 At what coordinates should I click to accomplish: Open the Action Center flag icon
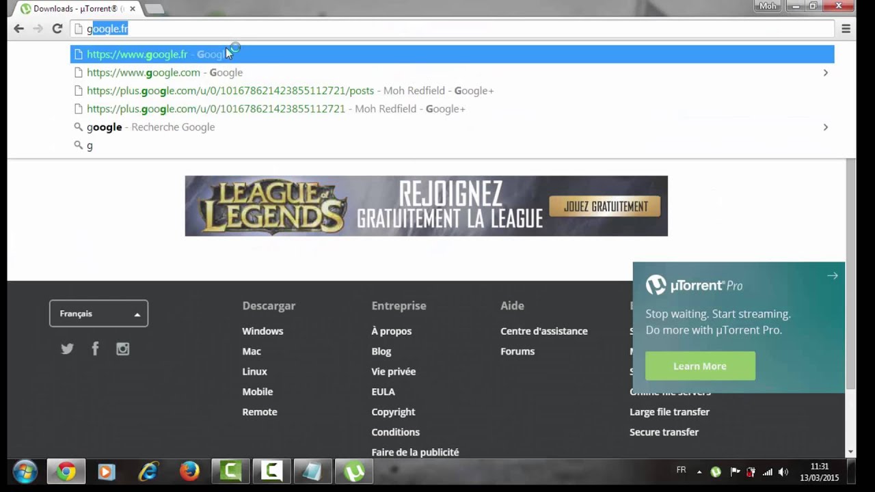click(735, 472)
